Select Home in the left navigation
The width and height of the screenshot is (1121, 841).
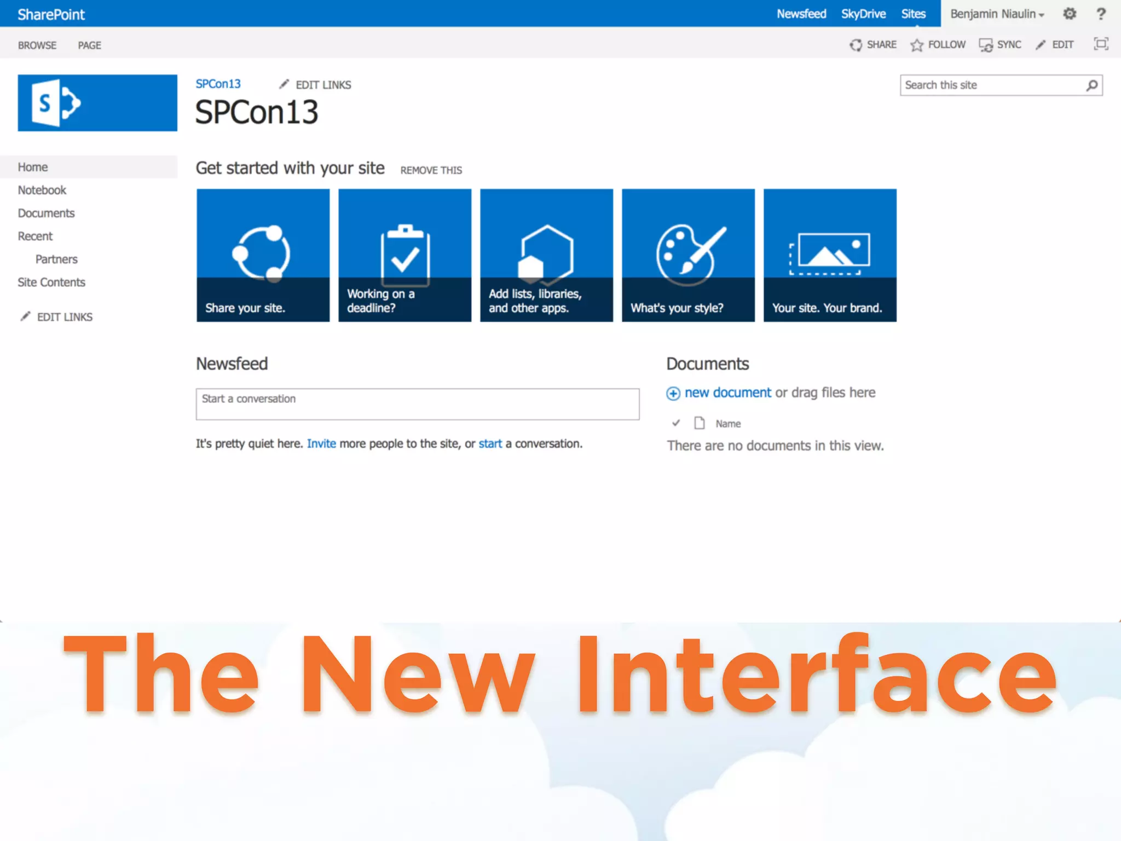coord(89,167)
